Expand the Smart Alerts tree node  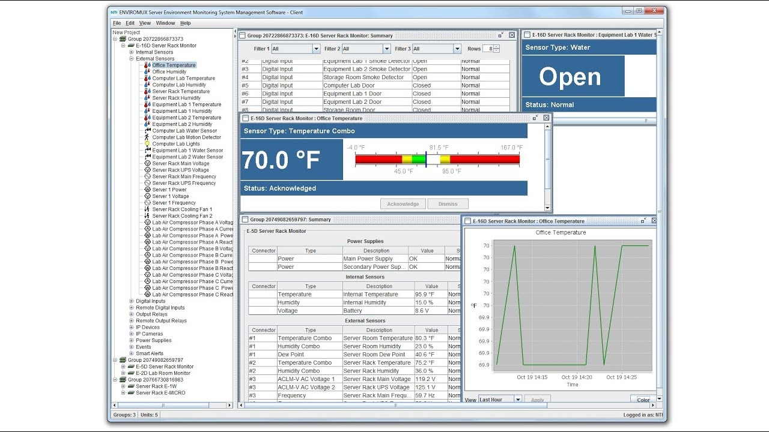click(132, 353)
